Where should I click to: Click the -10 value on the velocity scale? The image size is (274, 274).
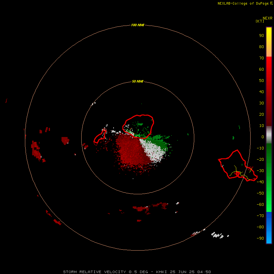pos(260,148)
